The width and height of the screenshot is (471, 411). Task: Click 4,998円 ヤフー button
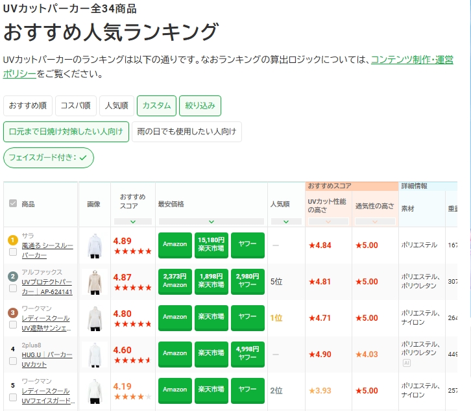point(248,354)
